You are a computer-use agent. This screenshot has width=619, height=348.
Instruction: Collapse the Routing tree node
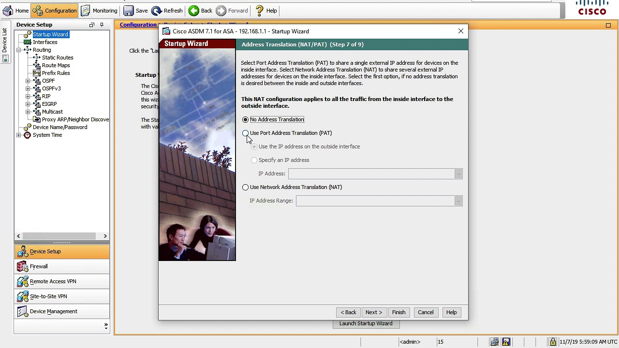(18, 50)
